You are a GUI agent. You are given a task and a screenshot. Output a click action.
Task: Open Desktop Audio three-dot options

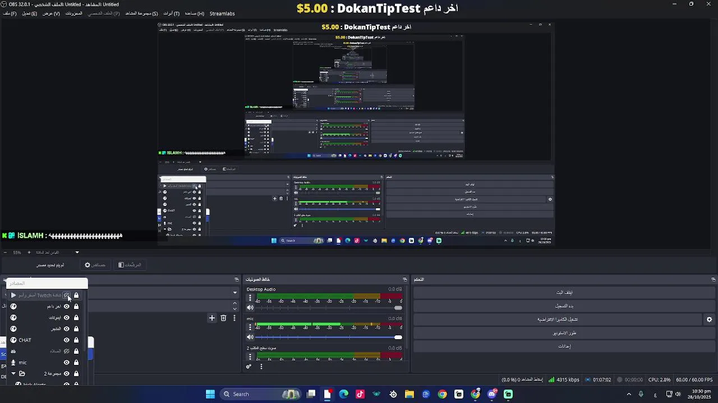[x=250, y=298]
